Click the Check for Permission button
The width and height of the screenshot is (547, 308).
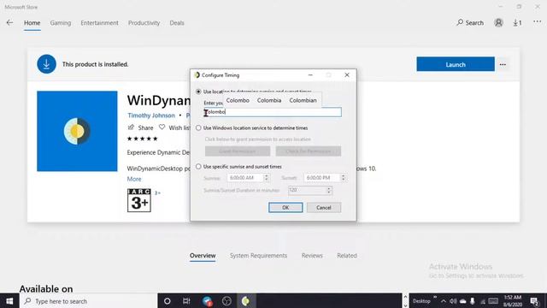click(309, 151)
